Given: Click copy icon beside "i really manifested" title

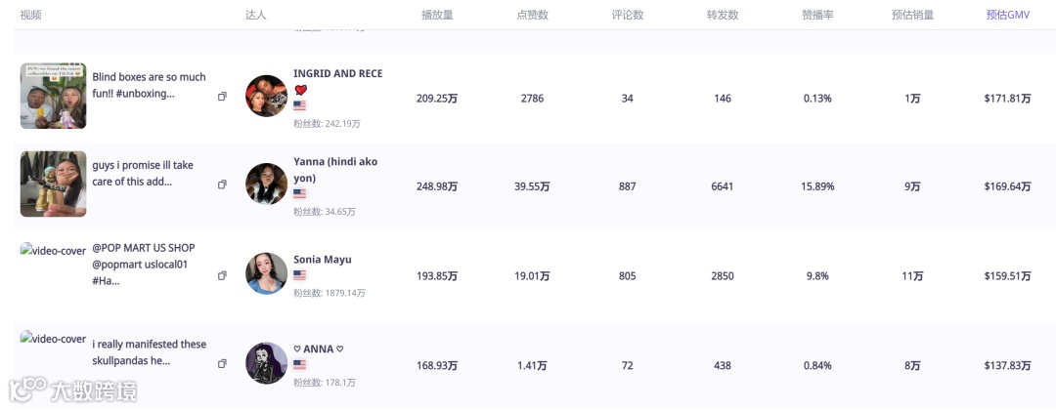Looking at the screenshot, I should coord(222,364).
